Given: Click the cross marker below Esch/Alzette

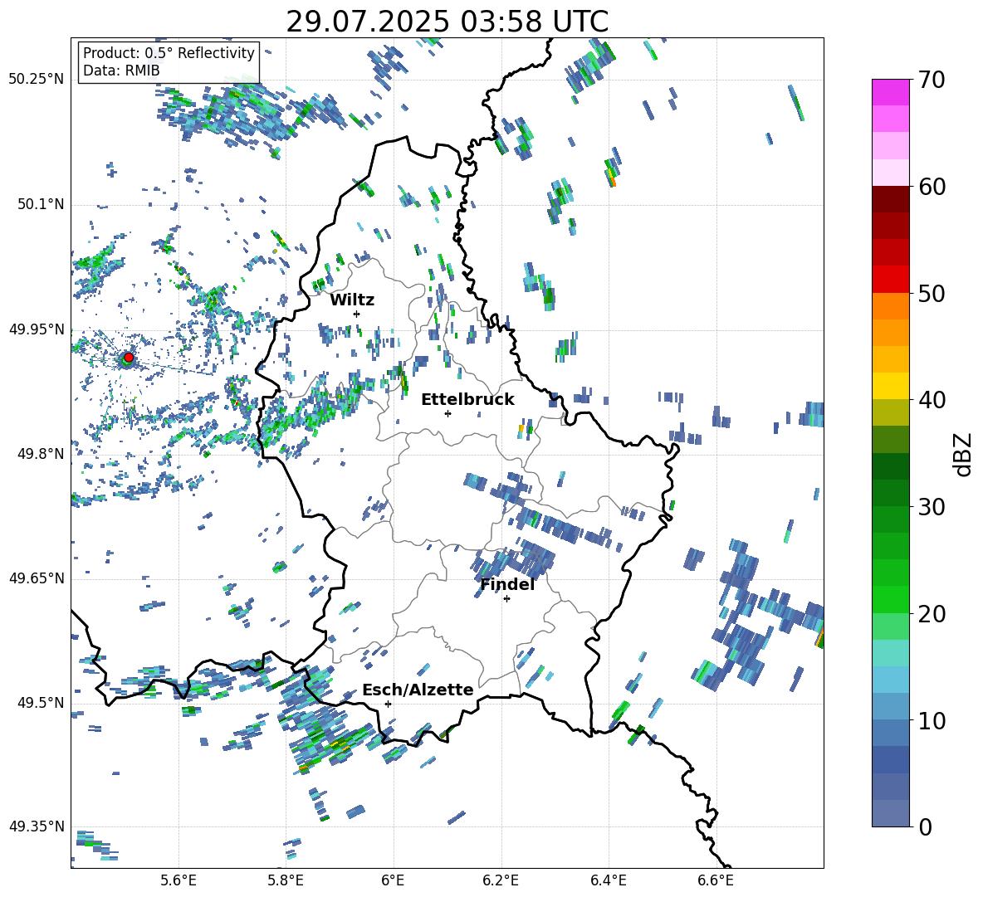Looking at the screenshot, I should [x=388, y=704].
